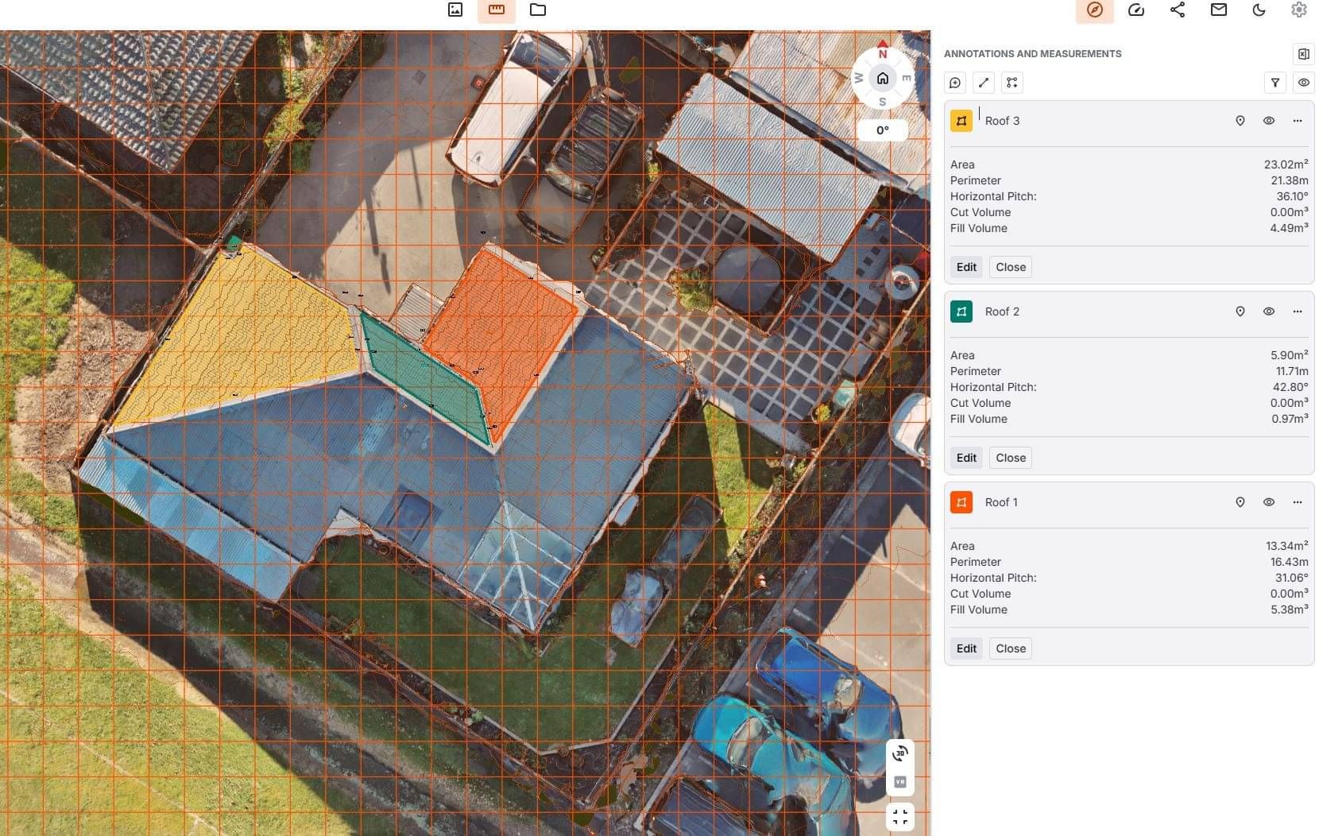Open the annotations filter
The image size is (1323, 836).
point(1275,83)
